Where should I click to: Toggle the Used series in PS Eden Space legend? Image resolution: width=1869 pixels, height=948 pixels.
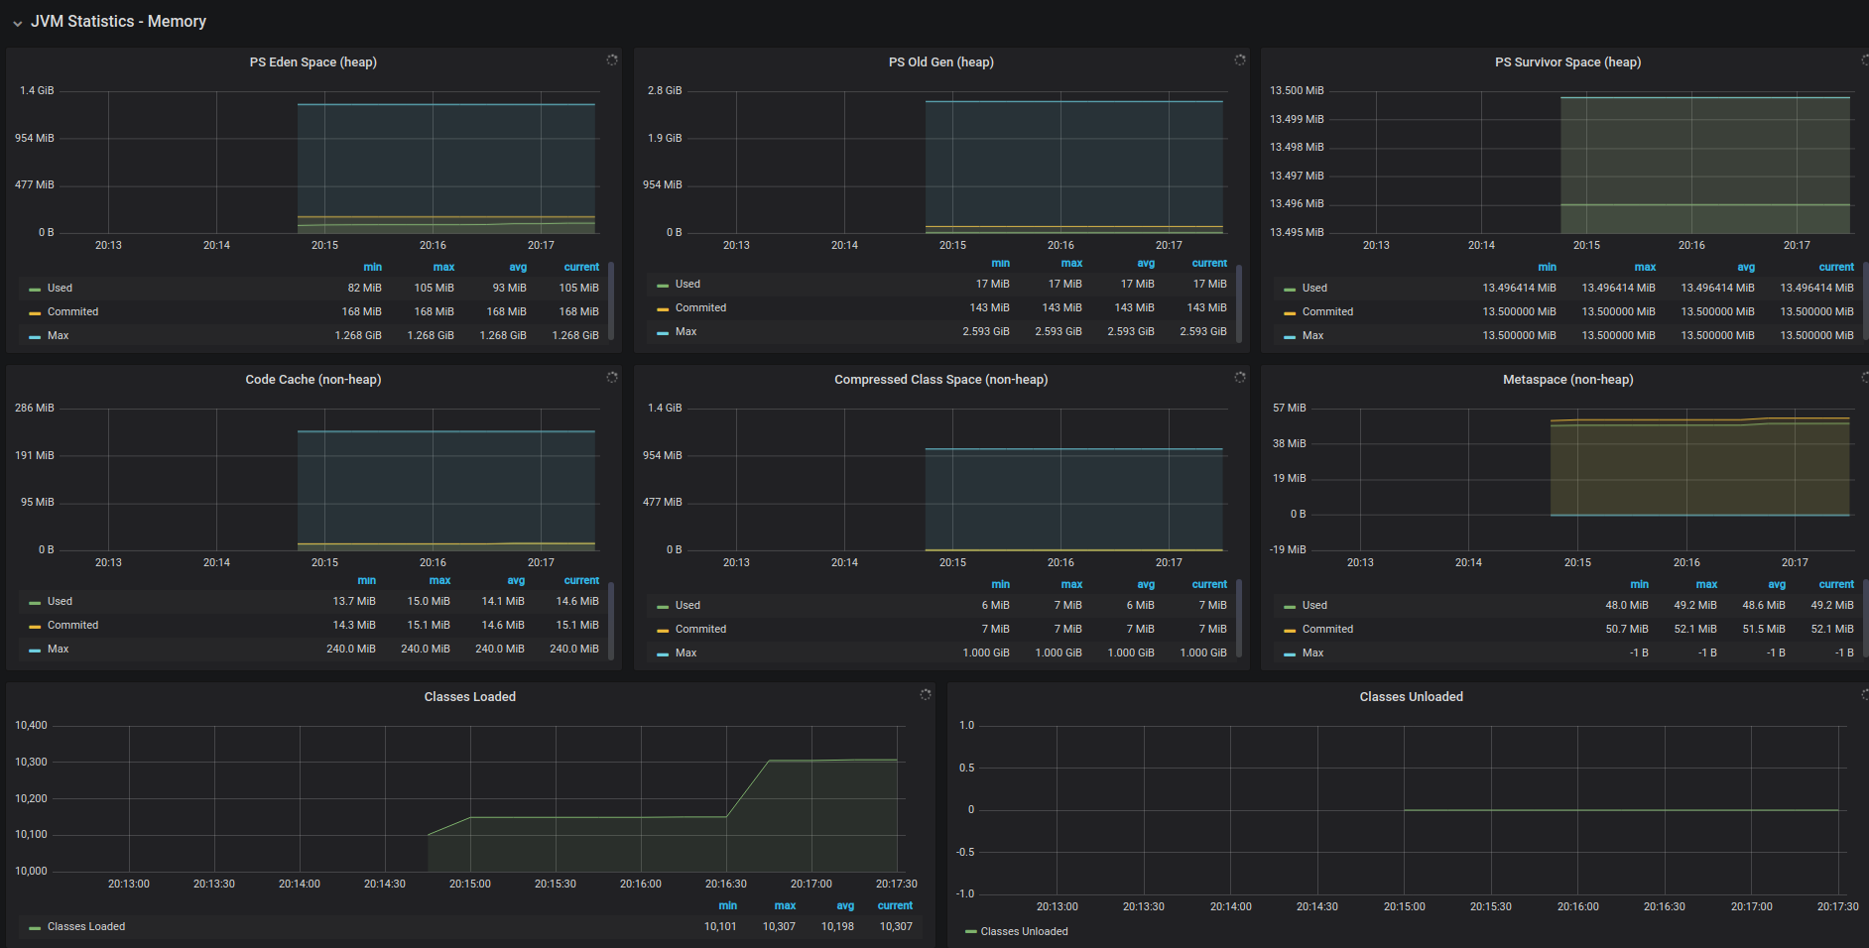60,289
